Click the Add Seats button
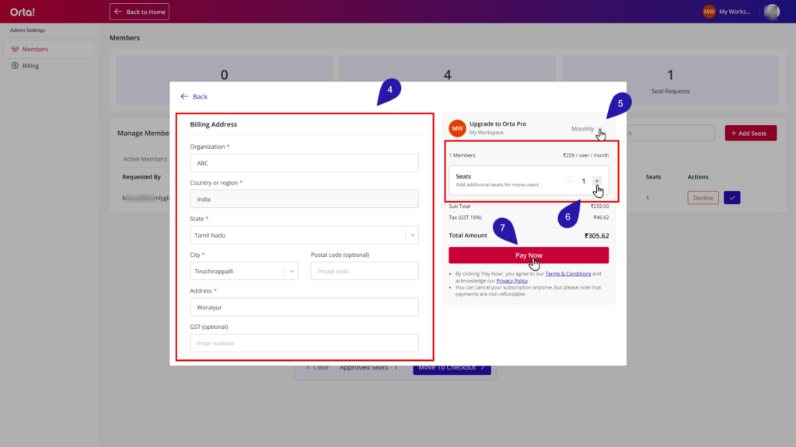This screenshot has width=796, height=447. (x=749, y=133)
